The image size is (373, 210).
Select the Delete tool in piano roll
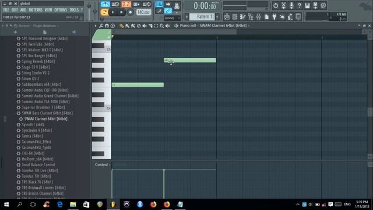point(139,26)
